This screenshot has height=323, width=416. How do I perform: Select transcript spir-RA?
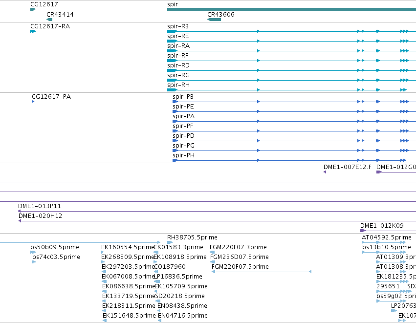pos(178,46)
